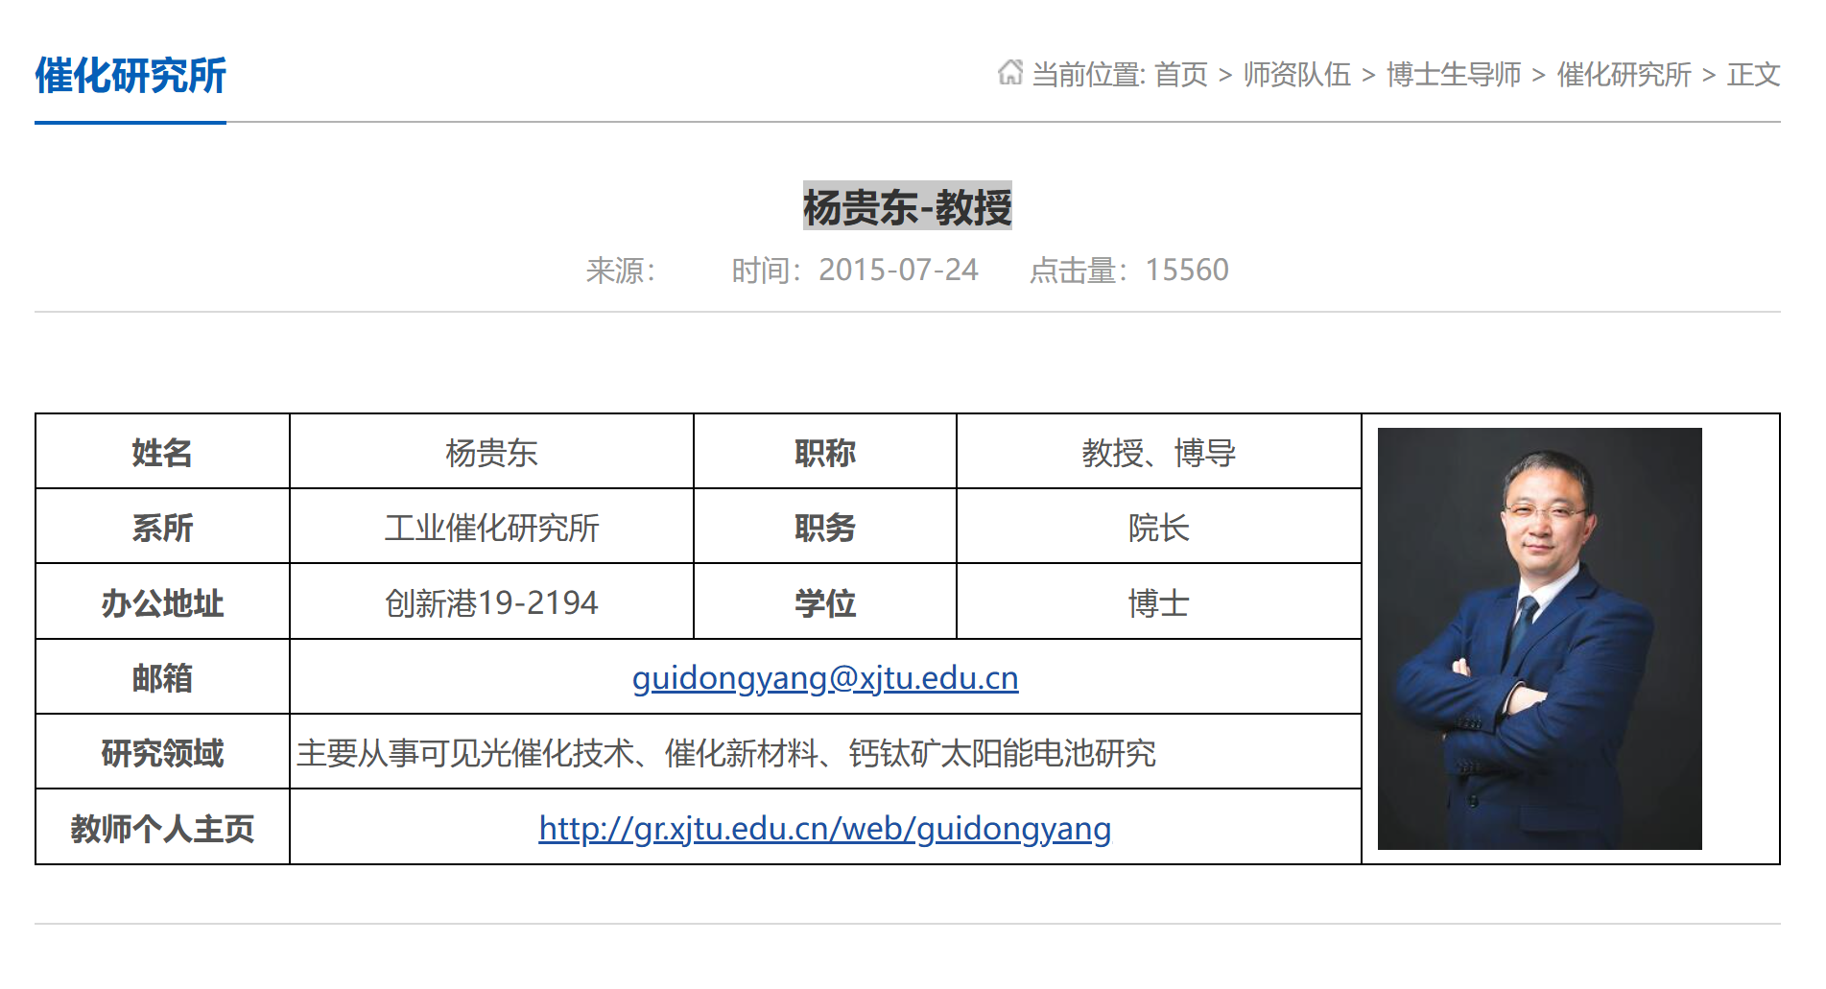
Task: Click the 当前位置 label
Action: coord(1088,75)
